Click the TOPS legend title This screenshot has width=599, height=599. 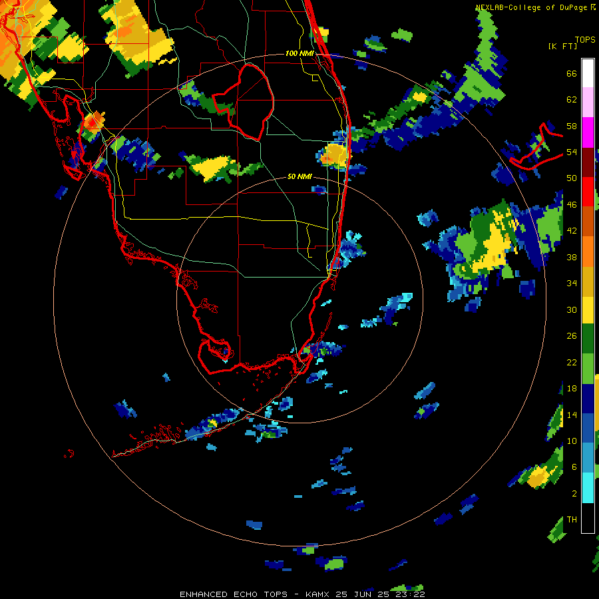pyautogui.click(x=585, y=39)
